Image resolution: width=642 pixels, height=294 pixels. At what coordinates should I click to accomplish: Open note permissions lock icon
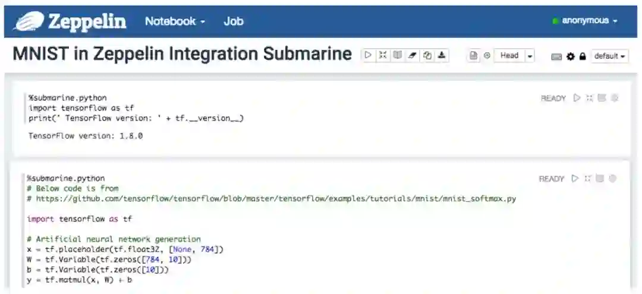(583, 56)
